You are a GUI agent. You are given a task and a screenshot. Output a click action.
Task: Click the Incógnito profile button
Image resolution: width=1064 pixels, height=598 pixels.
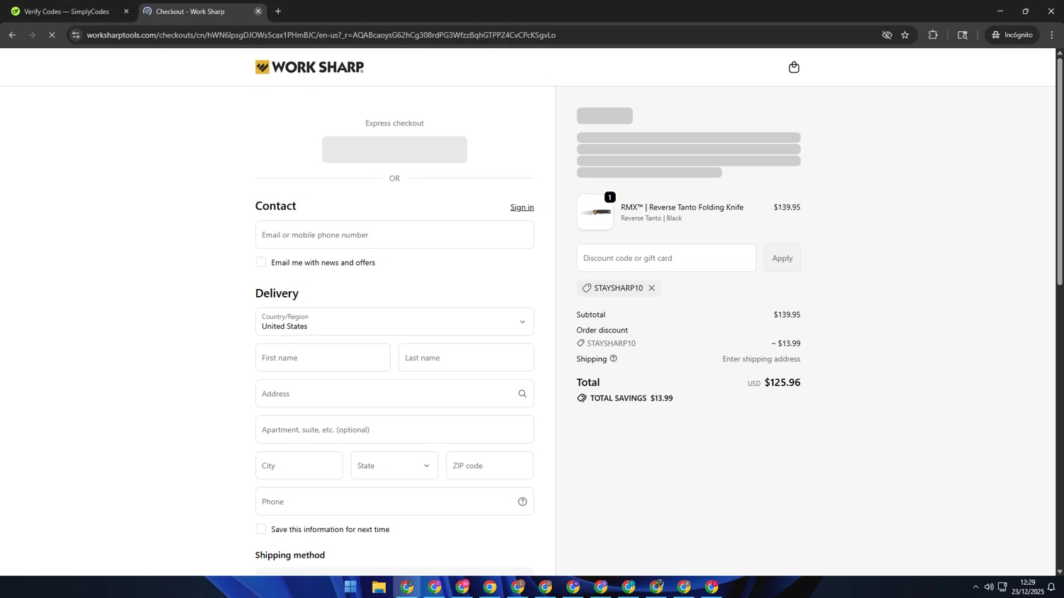click(x=1013, y=35)
